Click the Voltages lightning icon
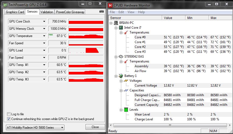This screenshot has width=233, height=134. (x=126, y=81)
